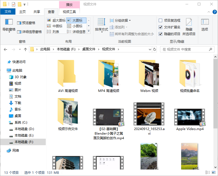
Task: Toggle the details pane (详细信息窗格)
Action: pos(29,32)
